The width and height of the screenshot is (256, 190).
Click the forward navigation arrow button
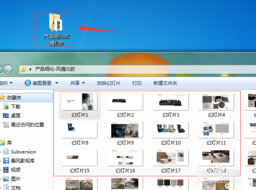pyautogui.click(x=8, y=70)
